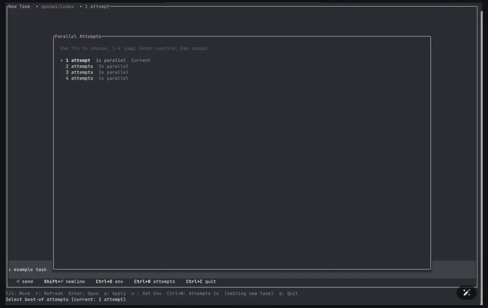Select the 1 attempt option
488x308 pixels.
pos(78,61)
